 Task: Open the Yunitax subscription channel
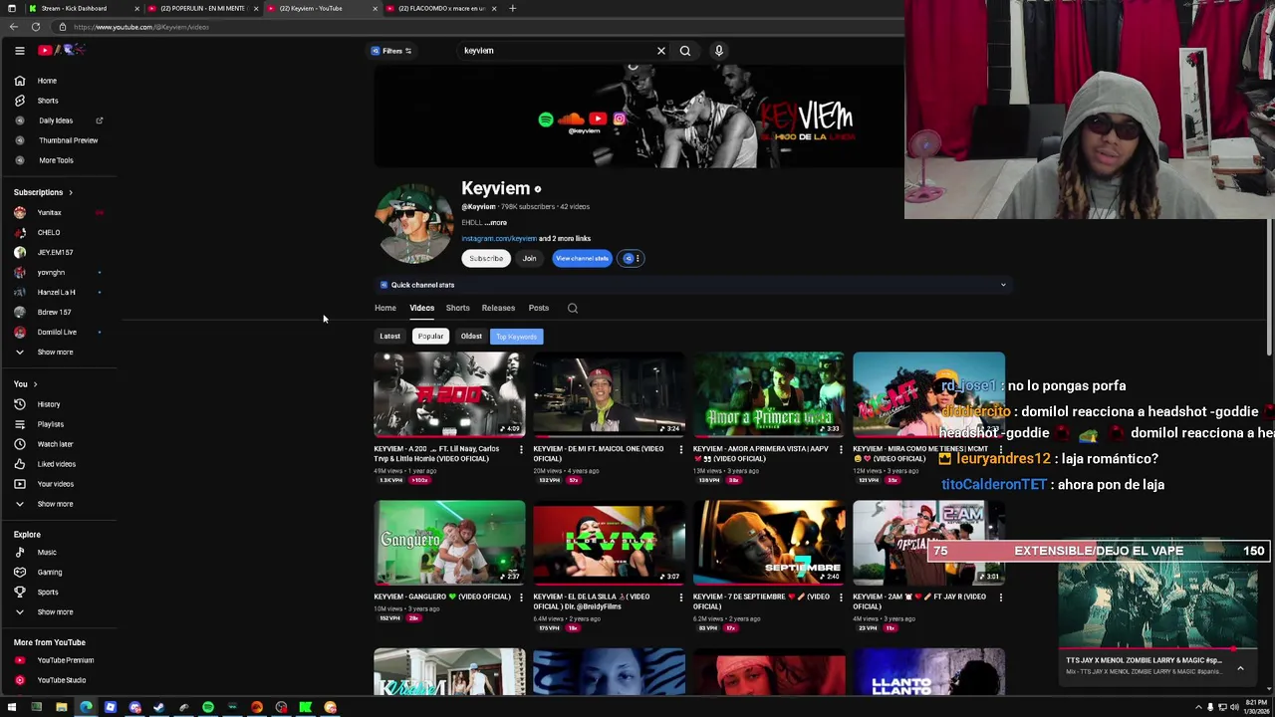49,212
